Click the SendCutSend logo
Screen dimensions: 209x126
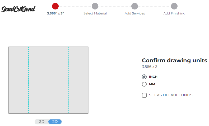tap(18, 9)
